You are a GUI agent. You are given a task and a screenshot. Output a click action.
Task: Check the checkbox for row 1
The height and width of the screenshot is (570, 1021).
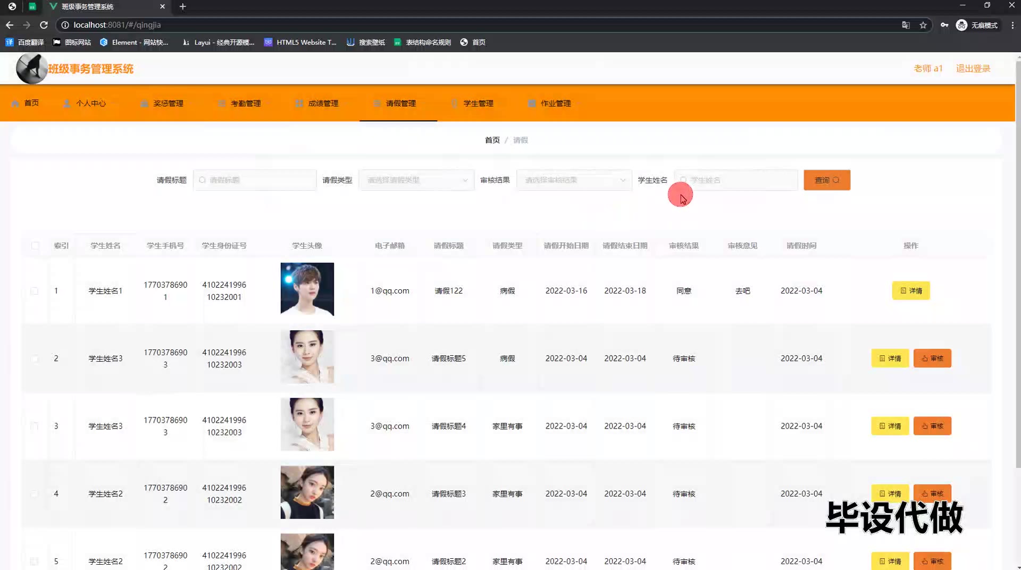point(35,291)
